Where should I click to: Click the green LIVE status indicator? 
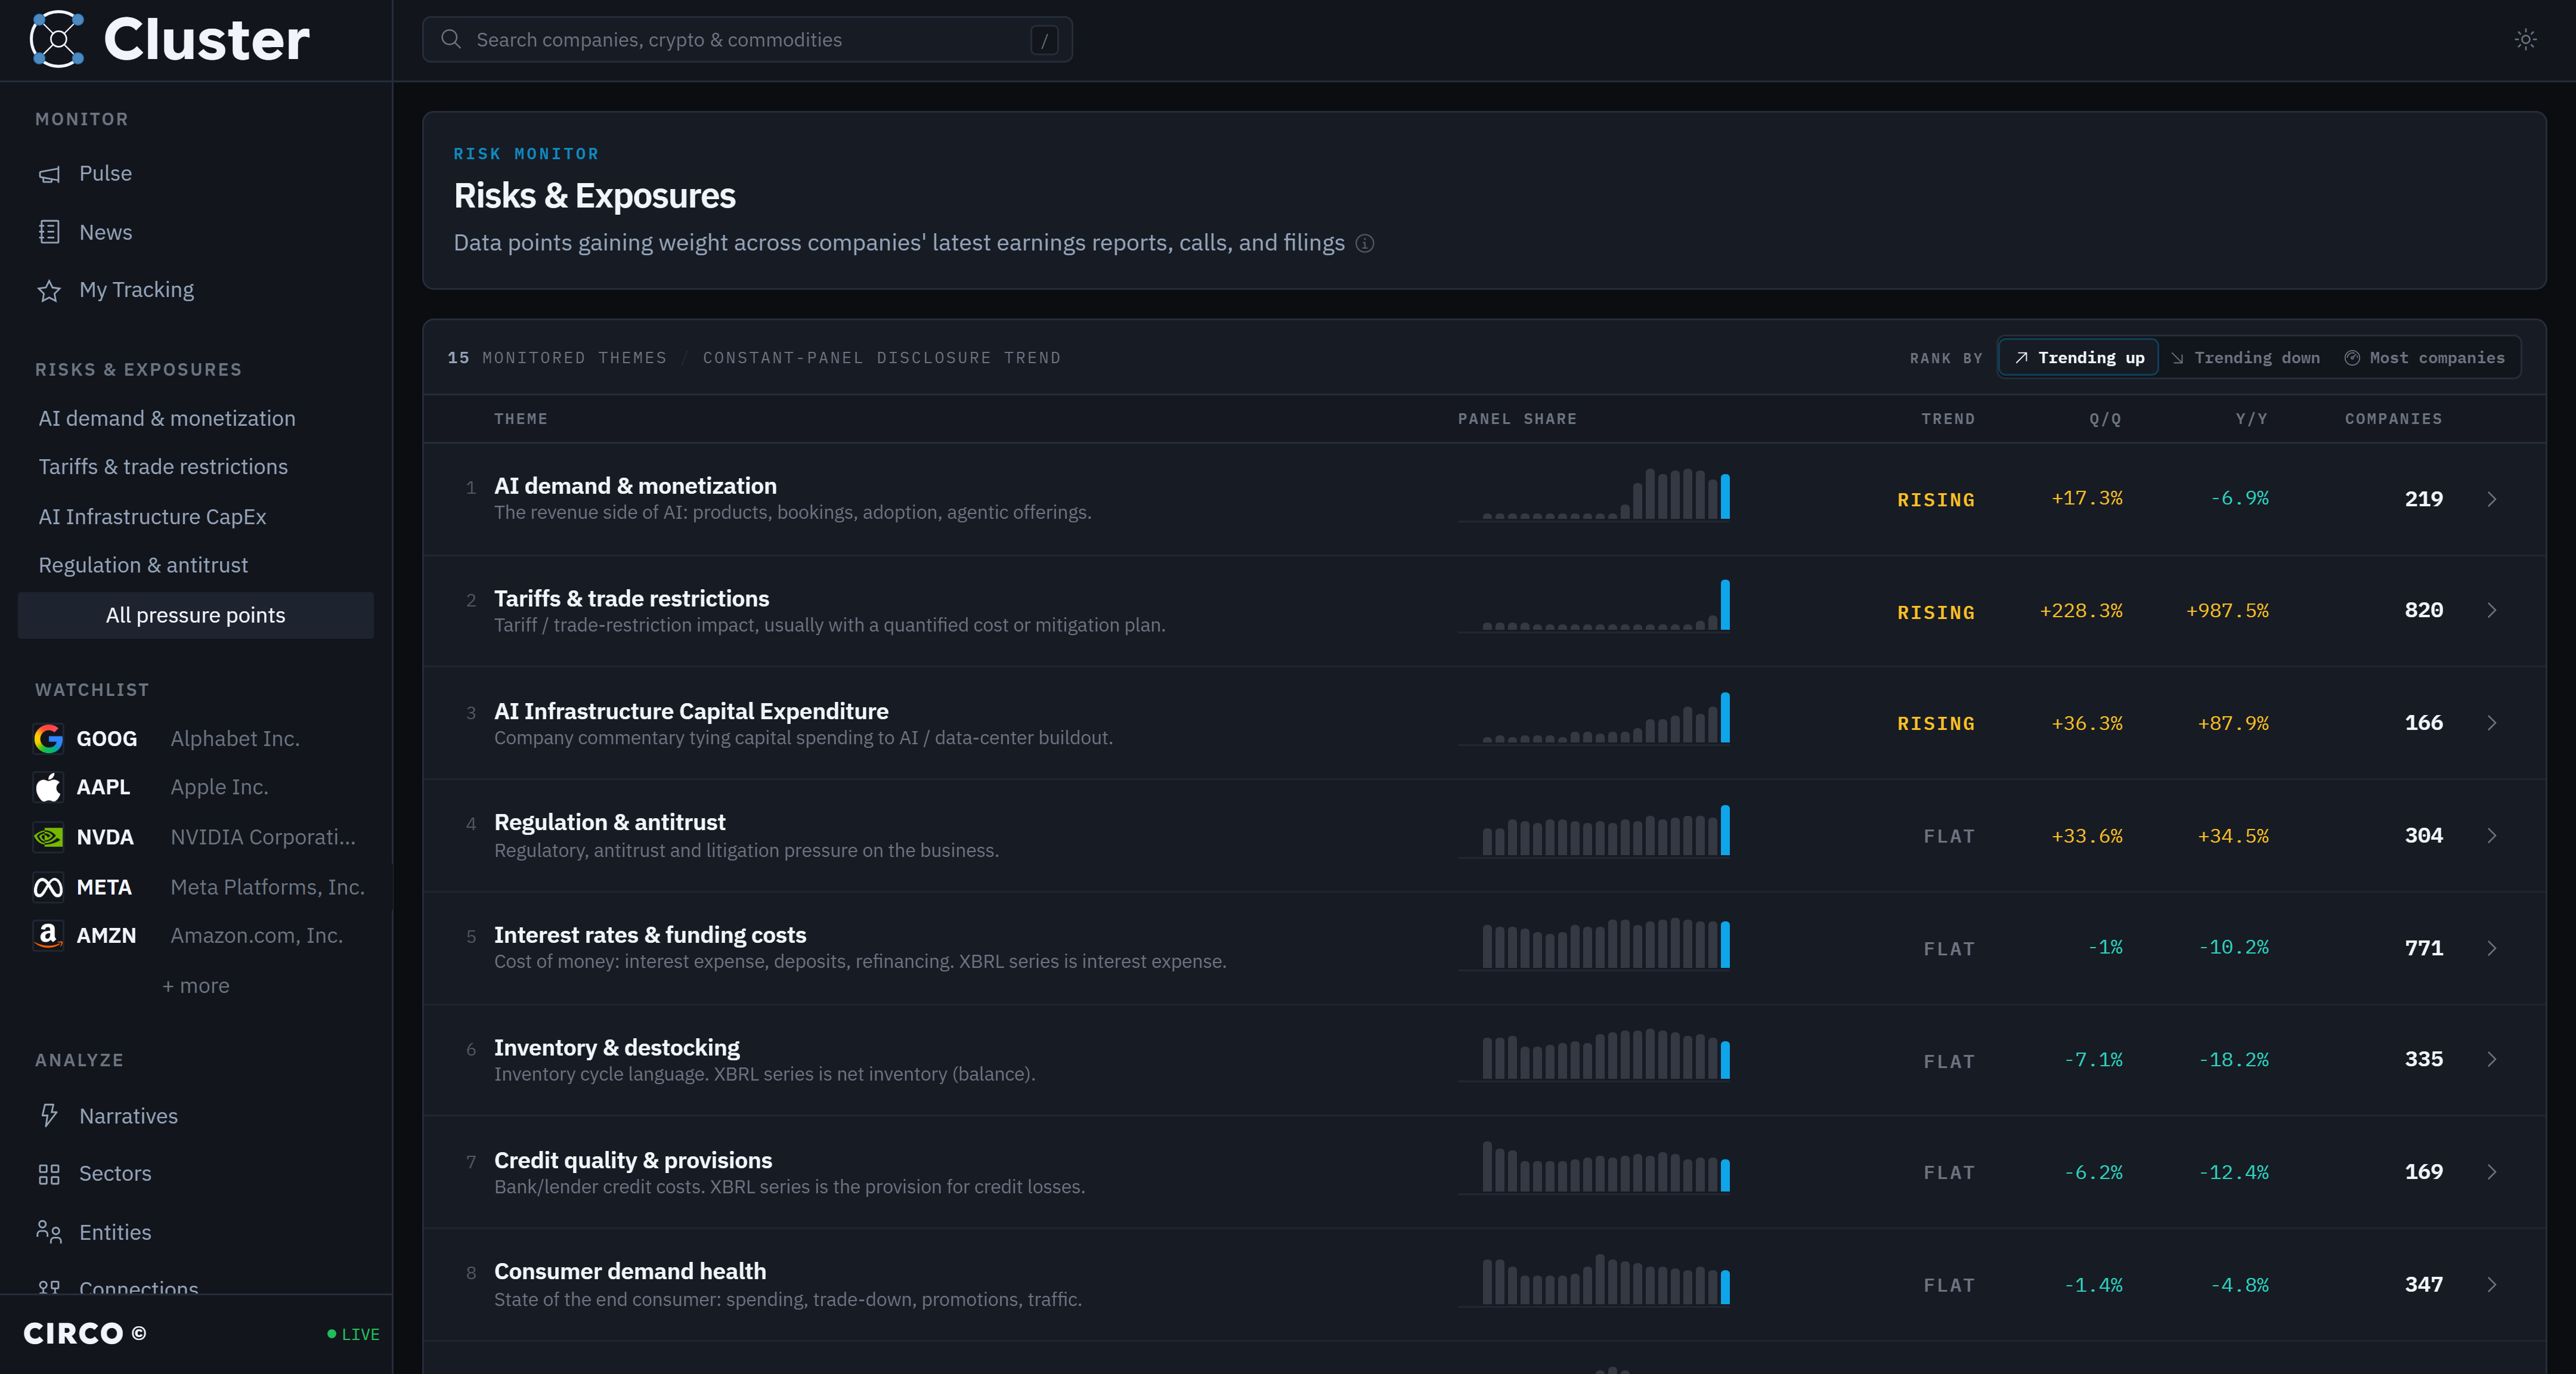353,1334
